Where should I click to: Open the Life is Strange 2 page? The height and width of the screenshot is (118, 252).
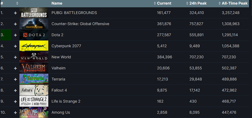(66, 101)
